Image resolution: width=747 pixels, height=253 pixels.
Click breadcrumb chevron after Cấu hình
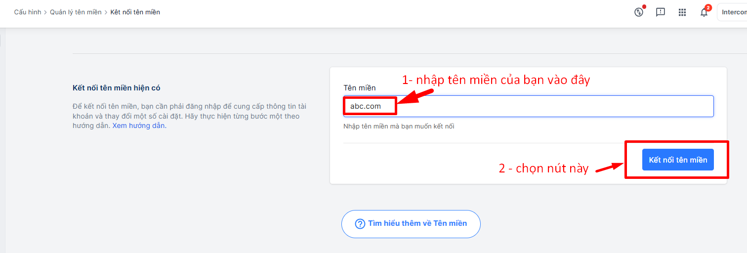[45, 12]
